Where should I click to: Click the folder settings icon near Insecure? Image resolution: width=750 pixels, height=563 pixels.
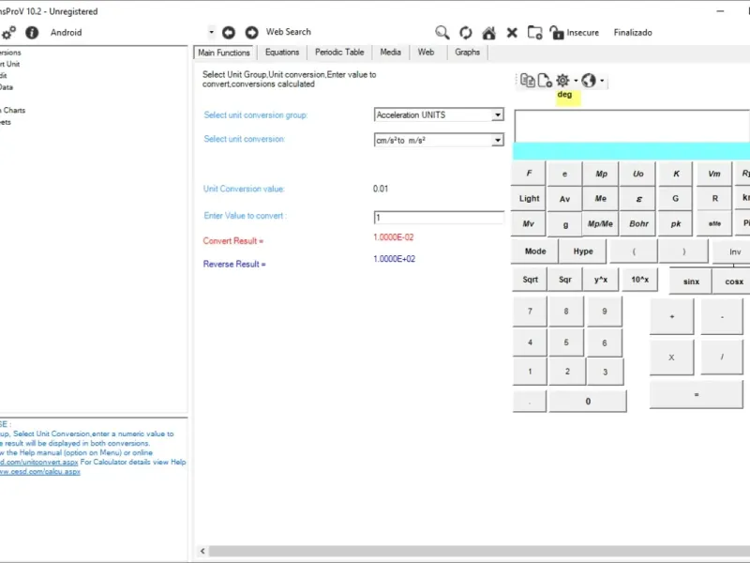(x=534, y=33)
